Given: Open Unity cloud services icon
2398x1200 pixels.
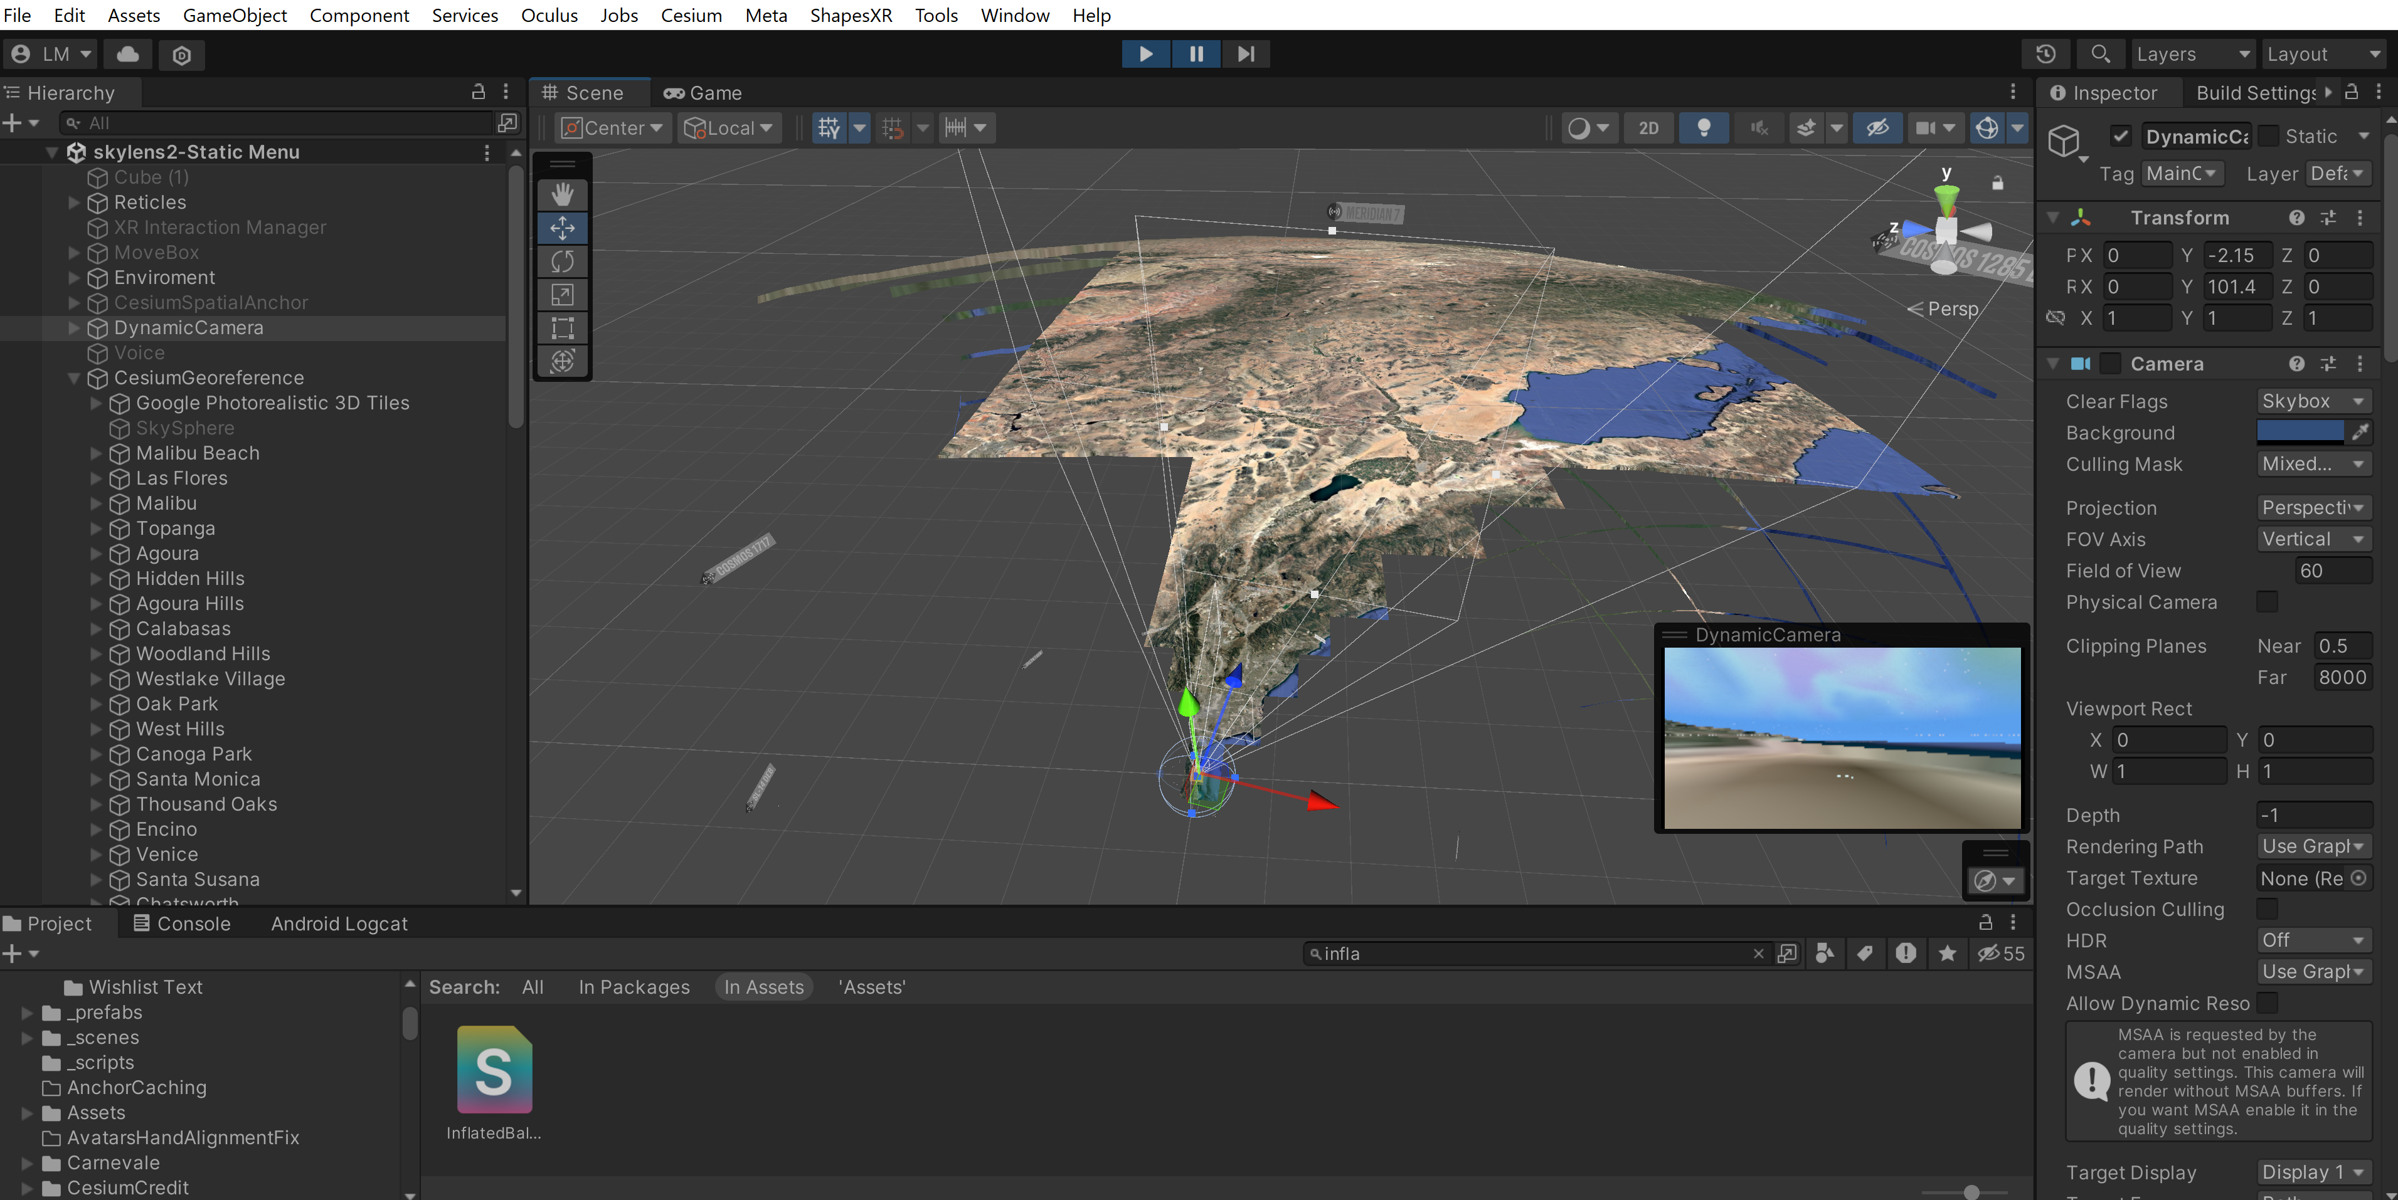Looking at the screenshot, I should 129,54.
